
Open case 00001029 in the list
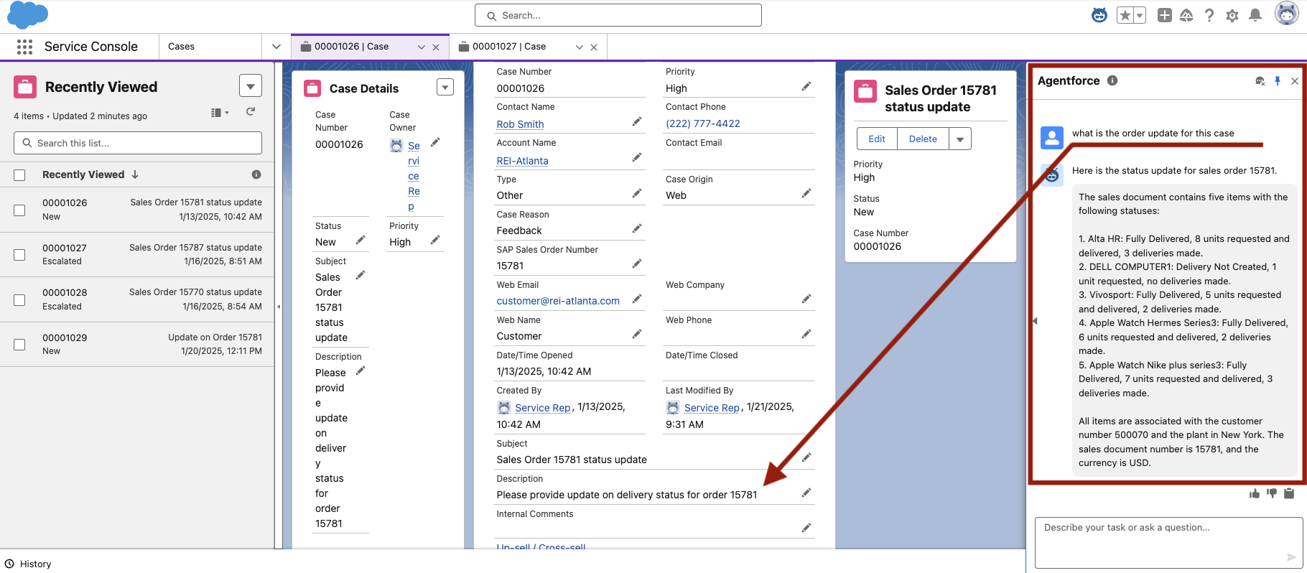tap(65, 337)
